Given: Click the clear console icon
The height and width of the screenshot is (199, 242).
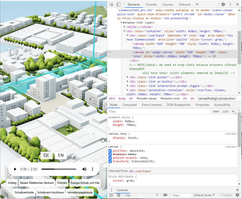Looking at the screenshot, I should point(118,195).
